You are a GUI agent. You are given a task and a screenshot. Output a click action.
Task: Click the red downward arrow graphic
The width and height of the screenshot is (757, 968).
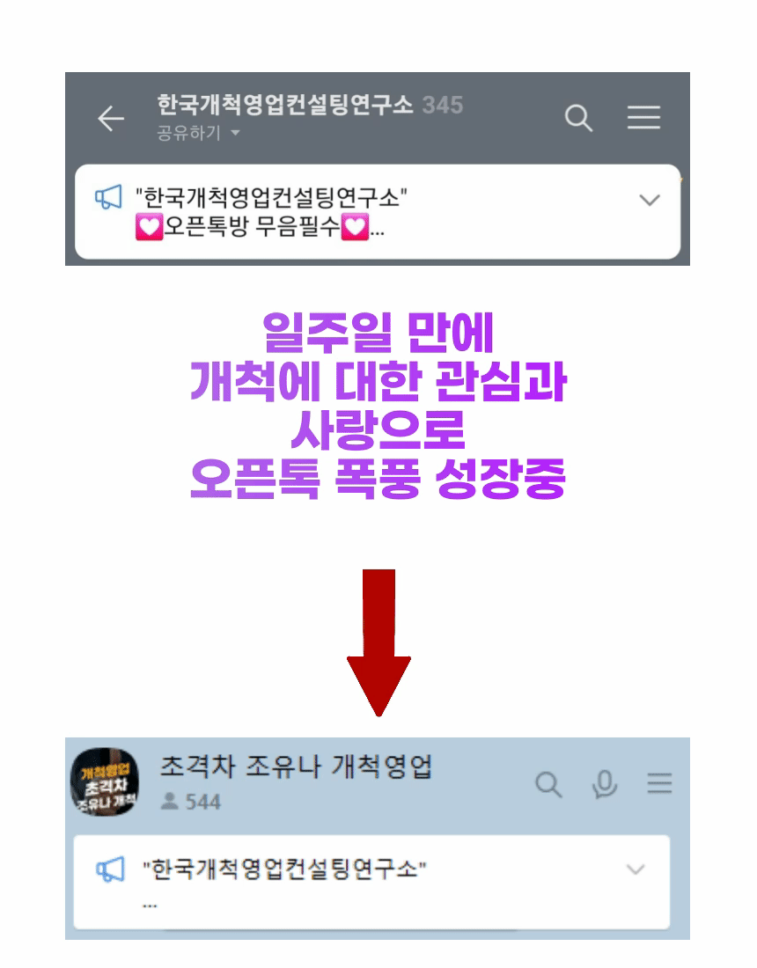pos(378,642)
